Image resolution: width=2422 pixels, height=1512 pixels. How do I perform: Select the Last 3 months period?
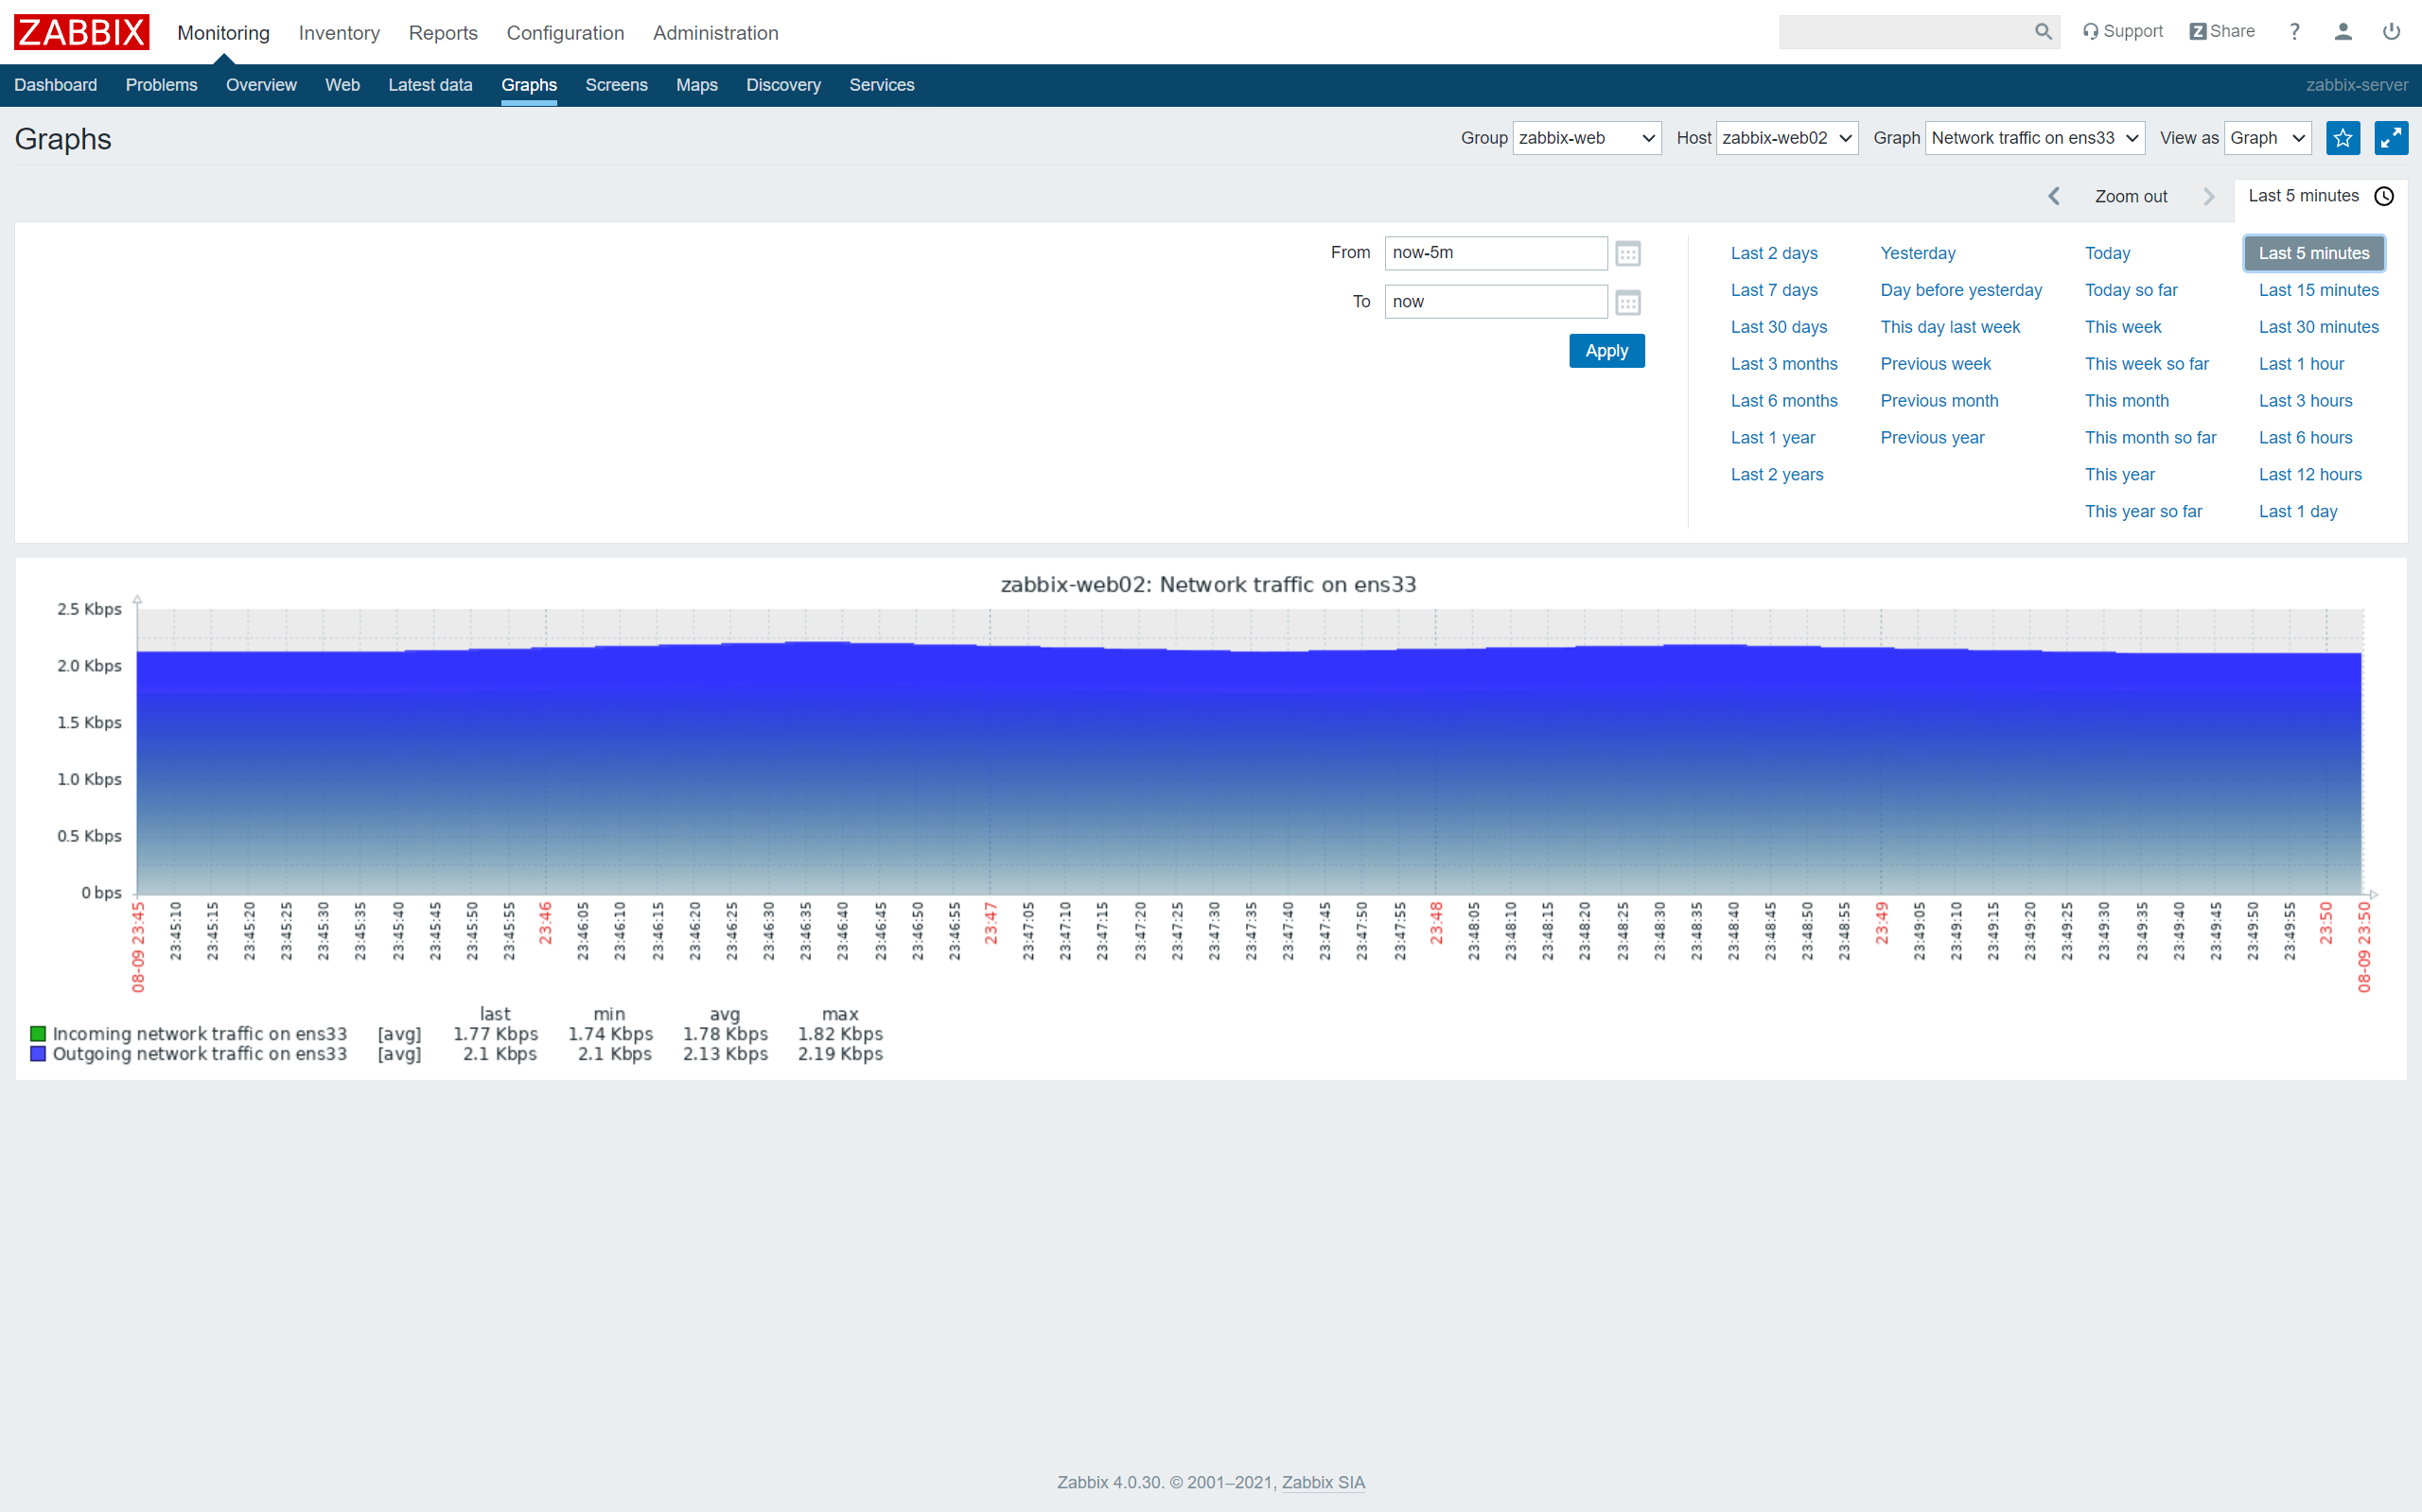1783,364
